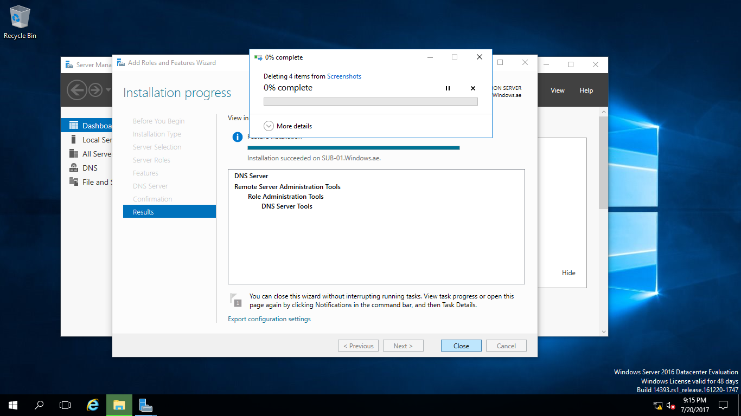Click the muted volume tray icon
Viewport: 741px width, 416px height.
coord(670,405)
